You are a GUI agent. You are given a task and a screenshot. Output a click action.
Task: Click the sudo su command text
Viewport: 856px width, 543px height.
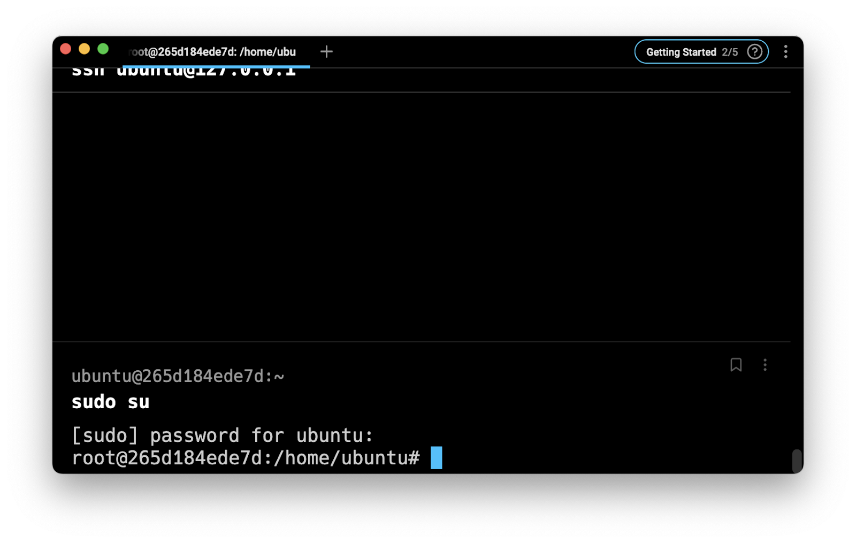[x=111, y=402]
